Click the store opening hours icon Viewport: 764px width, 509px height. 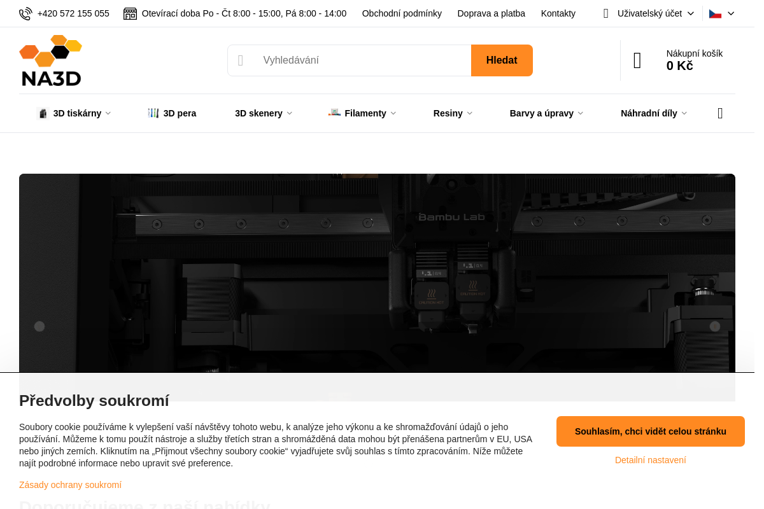click(x=130, y=13)
